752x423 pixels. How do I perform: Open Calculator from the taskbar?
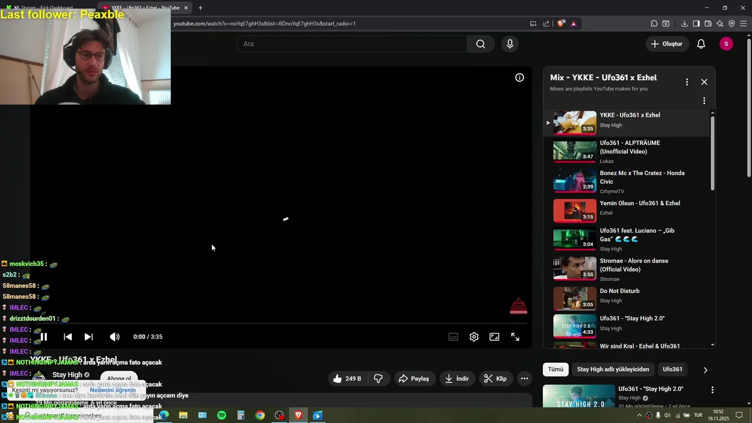point(241,415)
